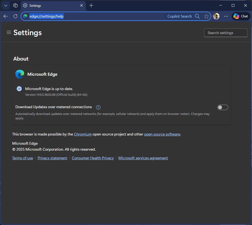Open the Privacy statement link
This screenshot has width=252, height=225.
click(52, 158)
